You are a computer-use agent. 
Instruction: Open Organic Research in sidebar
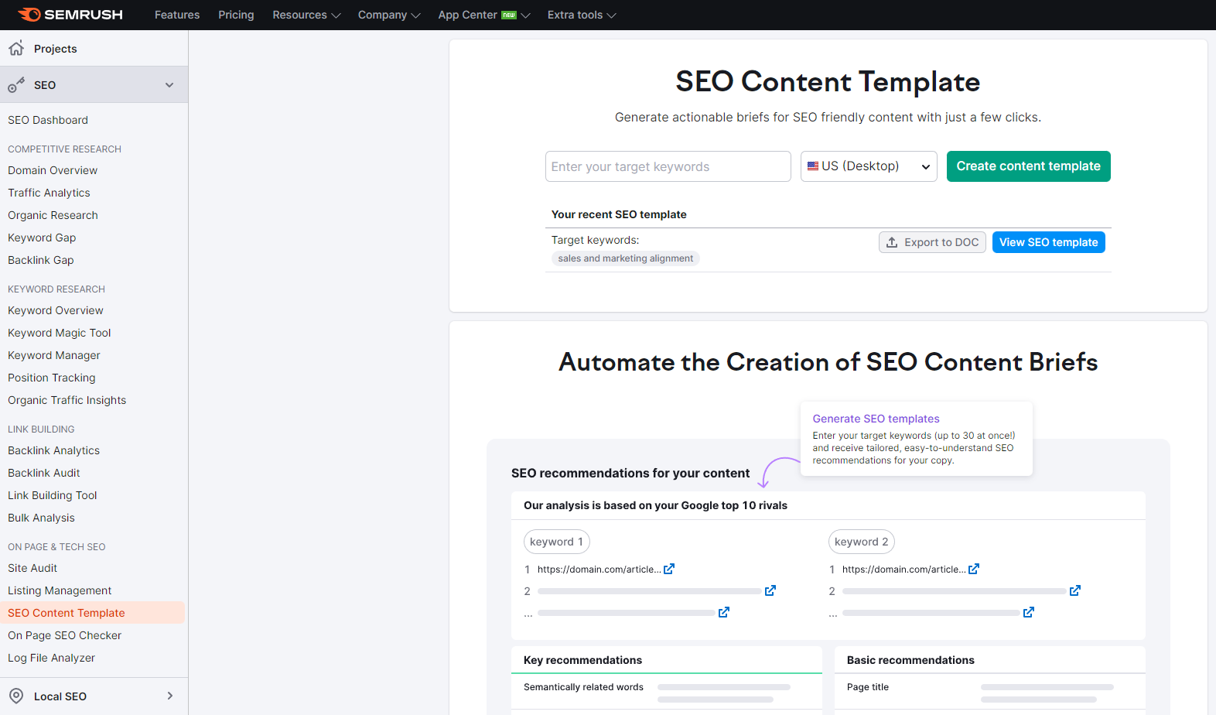(x=53, y=215)
